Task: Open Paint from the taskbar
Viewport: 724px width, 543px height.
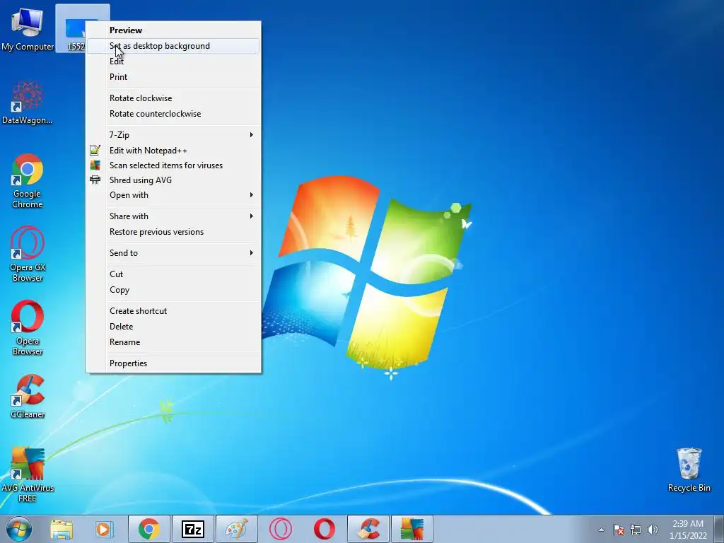Action: pos(236,529)
